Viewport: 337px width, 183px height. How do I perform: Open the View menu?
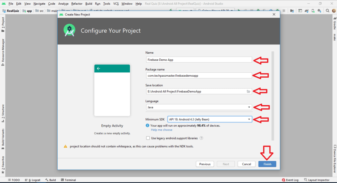point(27,4)
